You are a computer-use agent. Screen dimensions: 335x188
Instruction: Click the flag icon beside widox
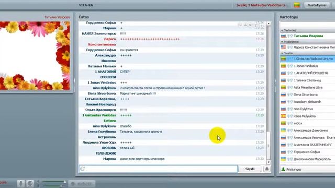click(x=283, y=123)
